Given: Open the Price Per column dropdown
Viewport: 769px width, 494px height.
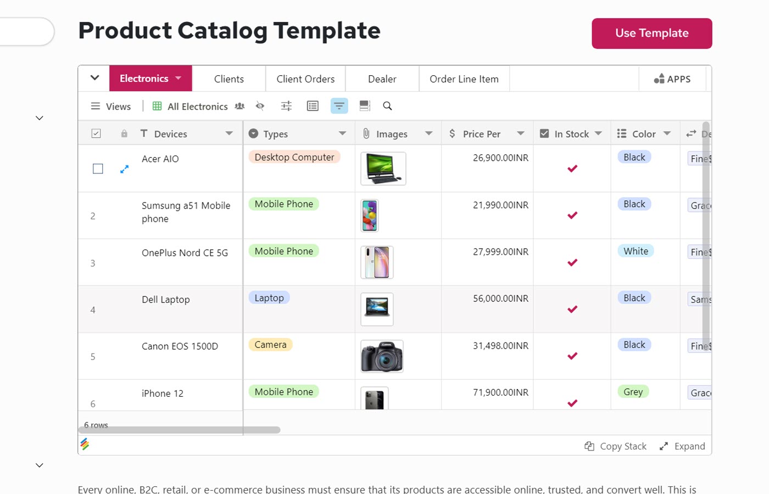Looking at the screenshot, I should click(521, 133).
